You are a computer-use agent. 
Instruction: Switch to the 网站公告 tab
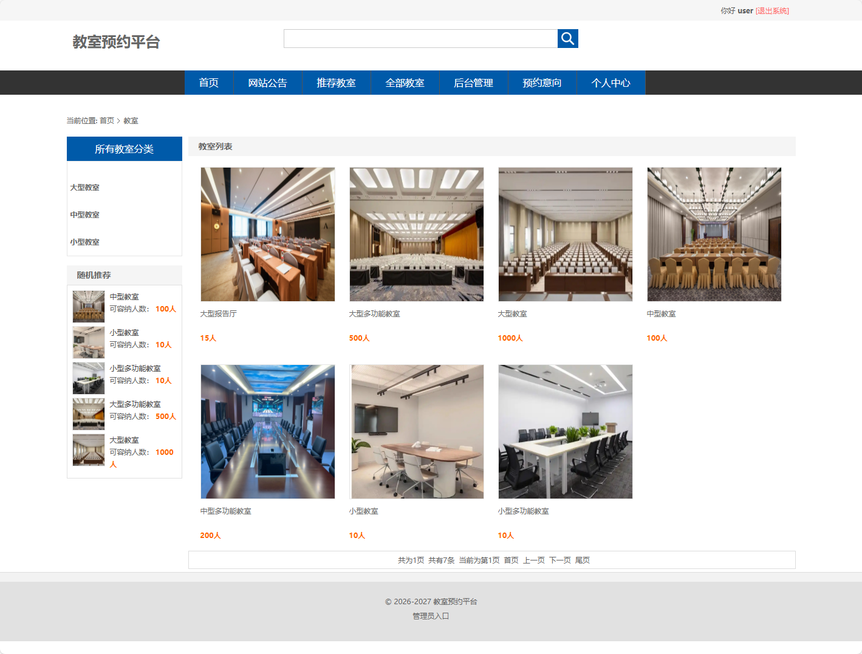268,83
